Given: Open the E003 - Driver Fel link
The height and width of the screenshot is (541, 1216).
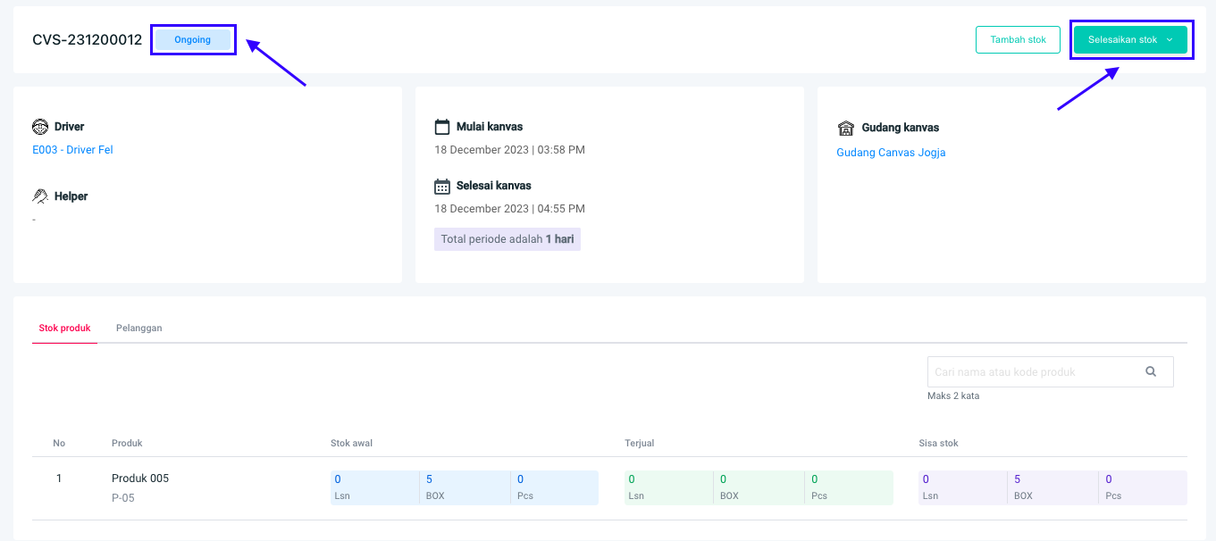Looking at the screenshot, I should pos(72,150).
